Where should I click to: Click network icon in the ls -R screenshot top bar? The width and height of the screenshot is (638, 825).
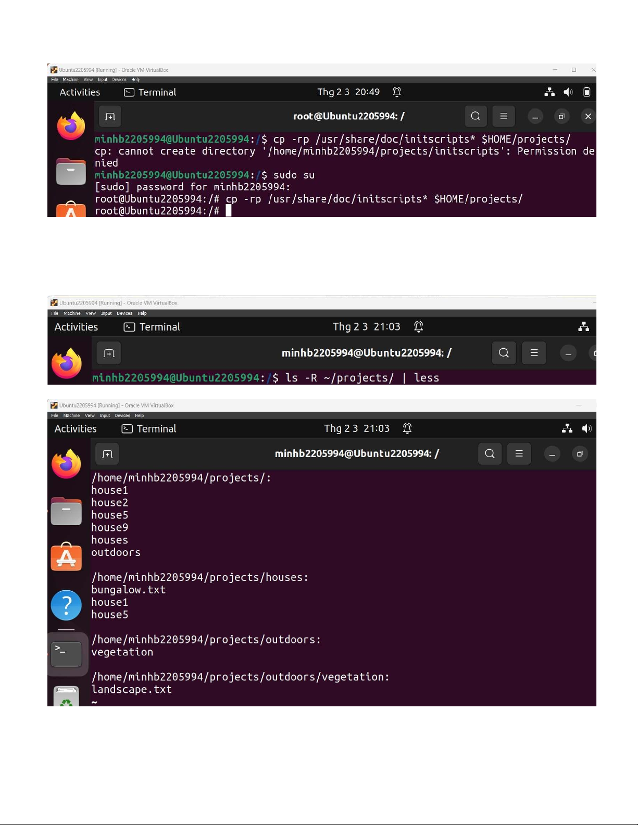[x=584, y=326]
